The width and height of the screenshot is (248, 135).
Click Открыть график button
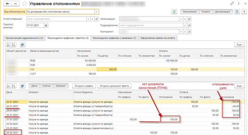(x=84, y=86)
